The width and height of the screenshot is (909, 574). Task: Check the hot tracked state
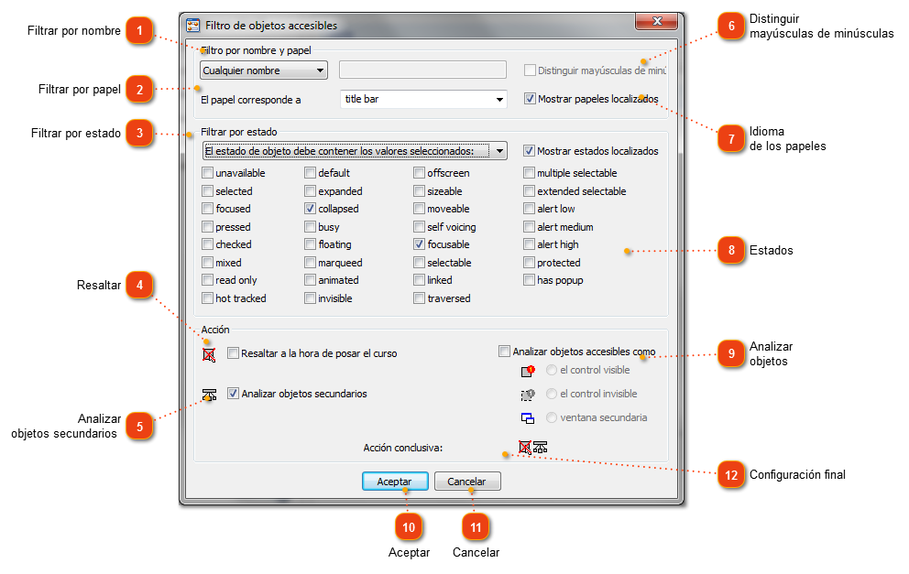point(207,298)
